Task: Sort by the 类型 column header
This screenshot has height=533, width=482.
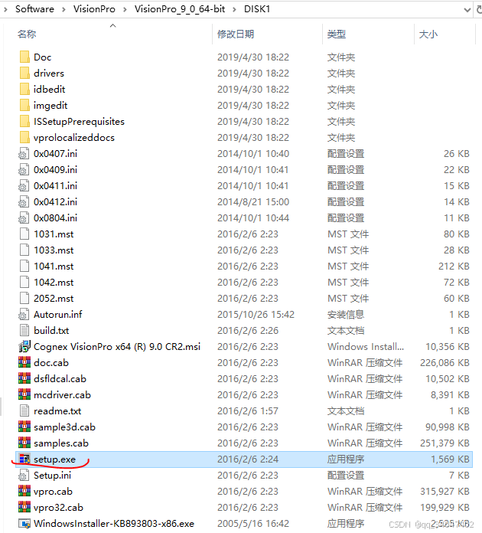Action: [337, 34]
